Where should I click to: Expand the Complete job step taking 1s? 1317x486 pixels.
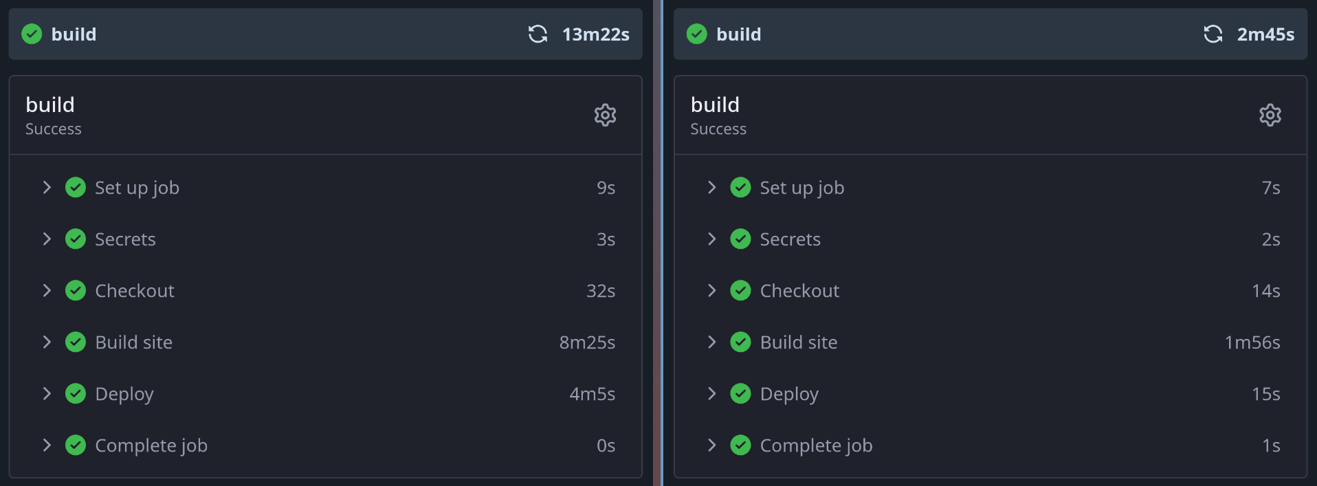tap(711, 445)
